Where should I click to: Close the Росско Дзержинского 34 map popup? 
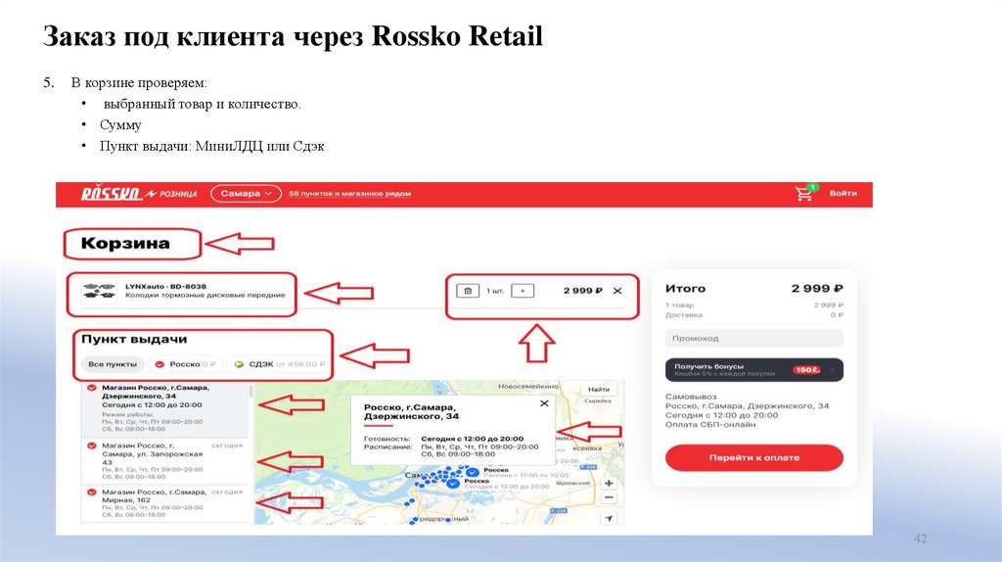tap(544, 403)
